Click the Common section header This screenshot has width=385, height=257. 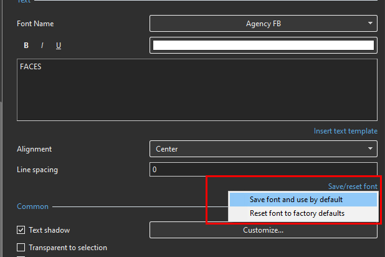(x=32, y=206)
